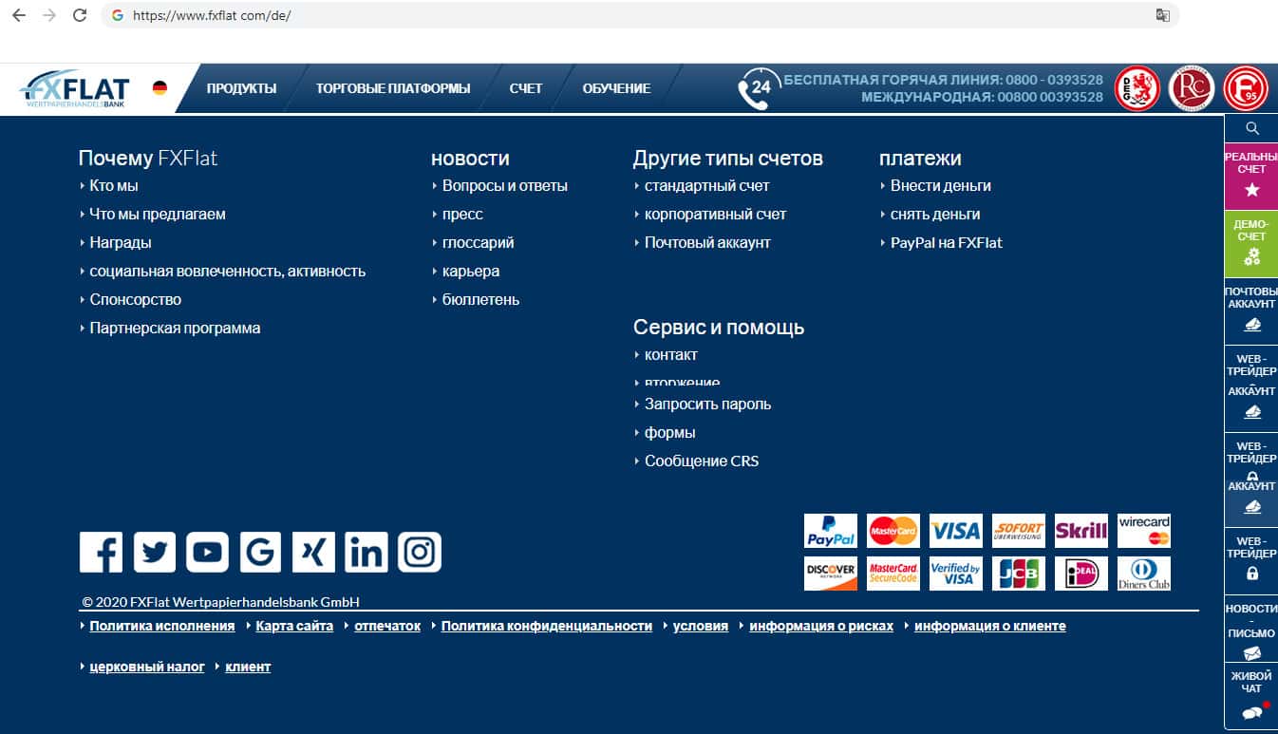Click the Diners Club payment logo
The width and height of the screenshot is (1278, 734).
click(1144, 574)
